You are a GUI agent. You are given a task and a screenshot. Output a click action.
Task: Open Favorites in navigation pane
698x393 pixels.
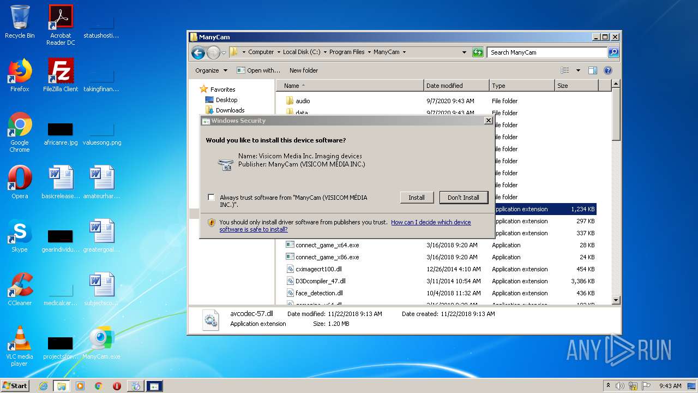(x=222, y=90)
